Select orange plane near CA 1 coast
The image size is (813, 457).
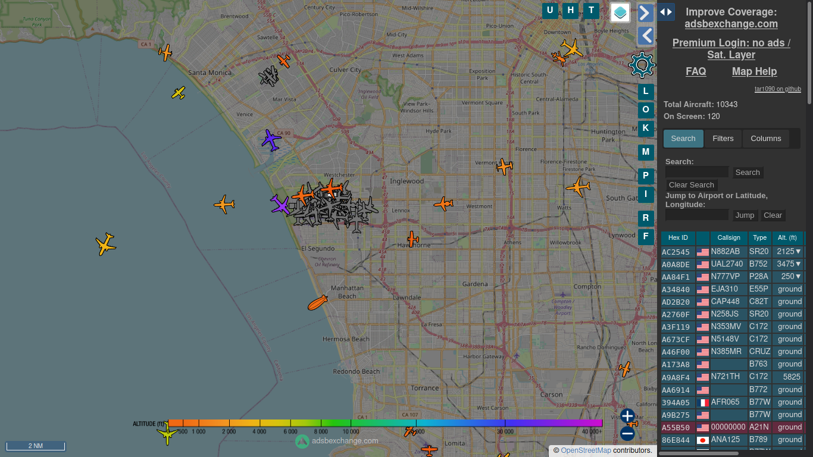(x=165, y=52)
